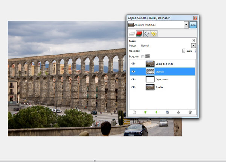Select the Layers tab
Screen dimensions: 226x162
132,34
